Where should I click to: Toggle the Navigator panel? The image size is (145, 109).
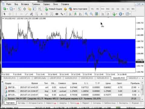pyautogui.click(x=30, y=9)
